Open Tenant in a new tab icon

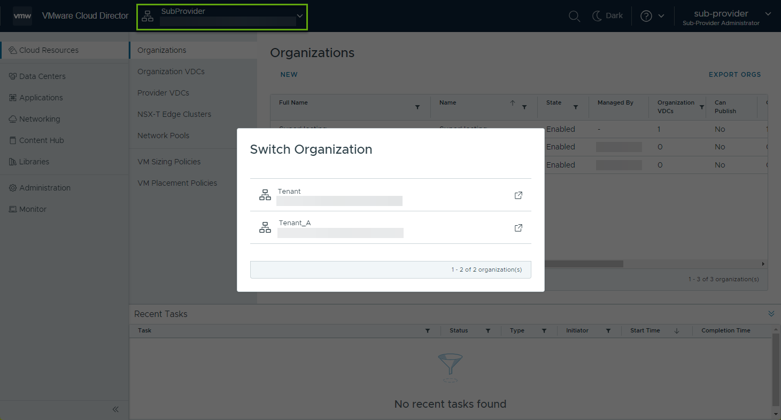point(518,195)
